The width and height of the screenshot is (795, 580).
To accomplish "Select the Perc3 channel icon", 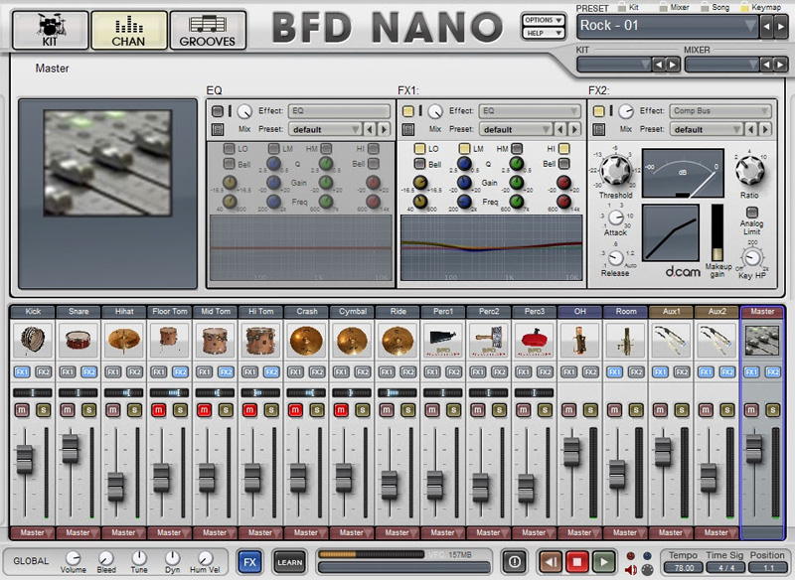I will click(535, 340).
